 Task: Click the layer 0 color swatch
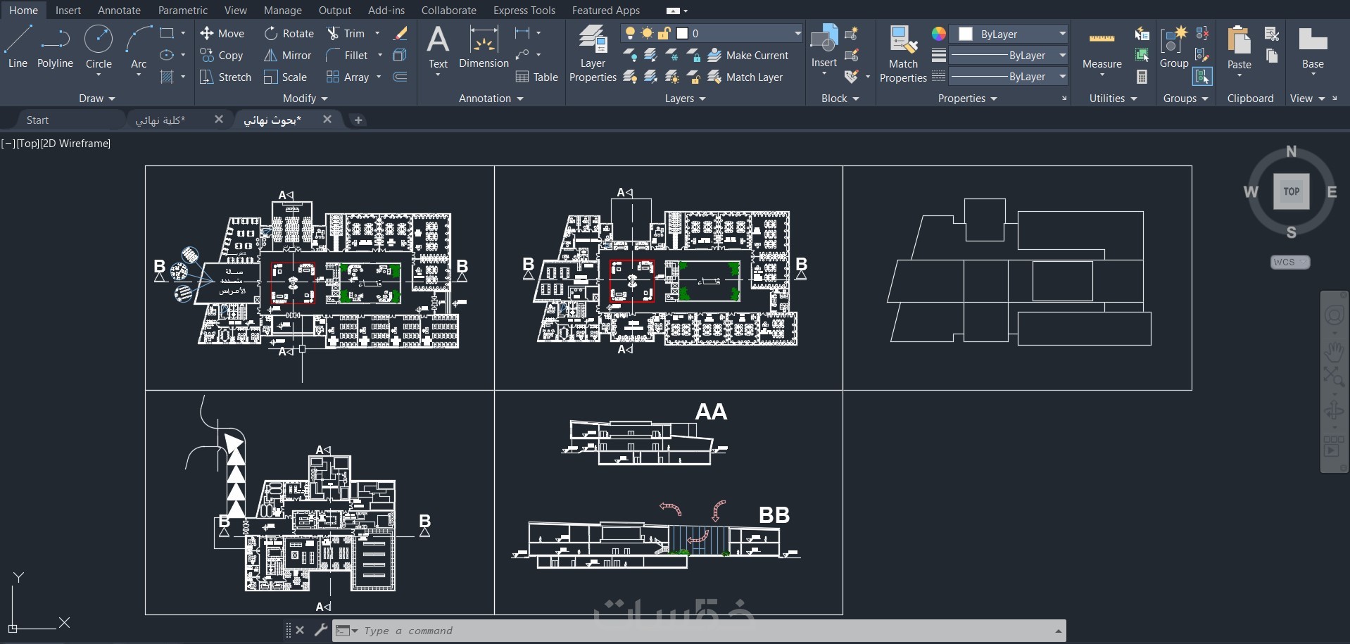coord(681,33)
